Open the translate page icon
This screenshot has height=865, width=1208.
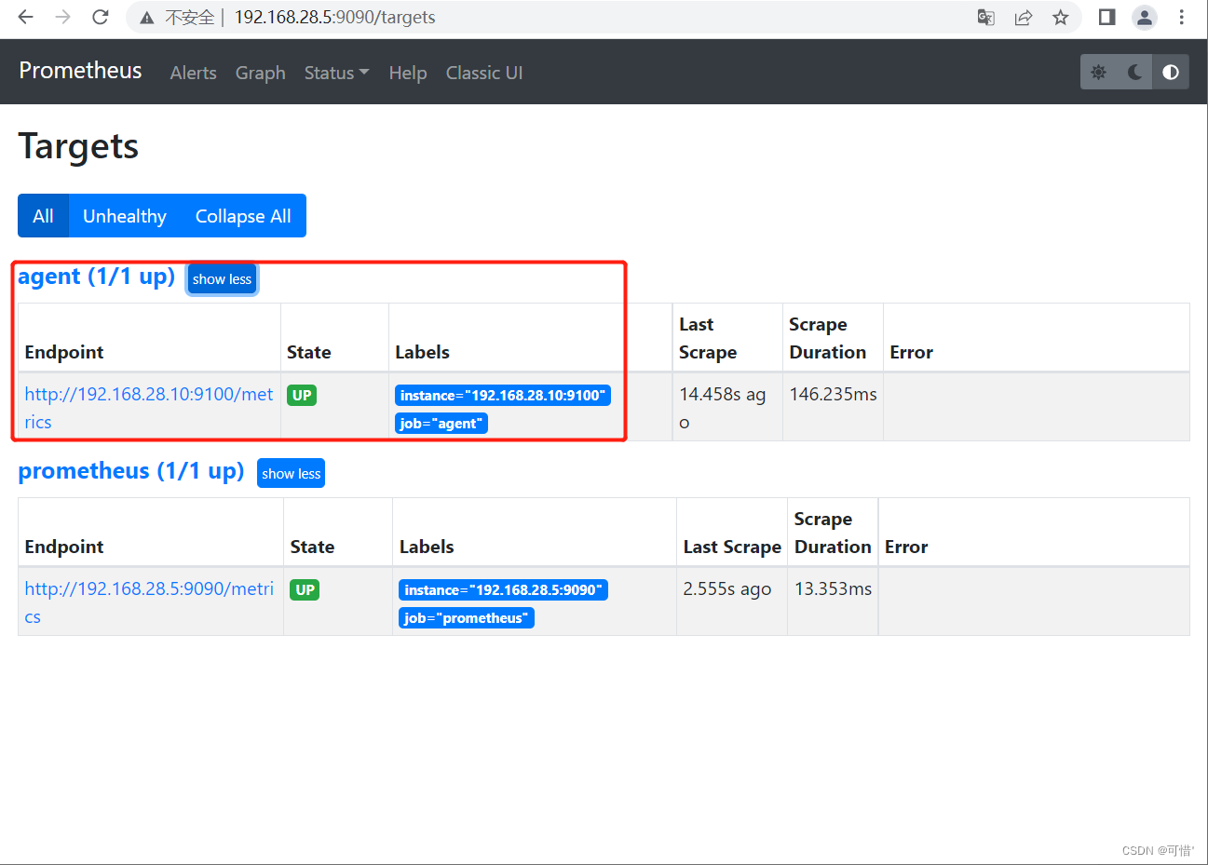(x=985, y=18)
